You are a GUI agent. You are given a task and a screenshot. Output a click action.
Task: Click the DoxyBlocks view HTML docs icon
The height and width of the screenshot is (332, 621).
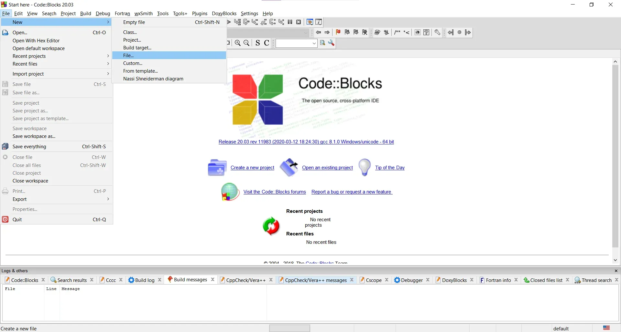tap(418, 32)
